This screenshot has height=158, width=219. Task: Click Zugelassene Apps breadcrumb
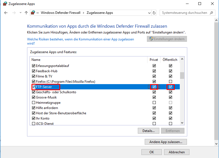[x=100, y=13]
